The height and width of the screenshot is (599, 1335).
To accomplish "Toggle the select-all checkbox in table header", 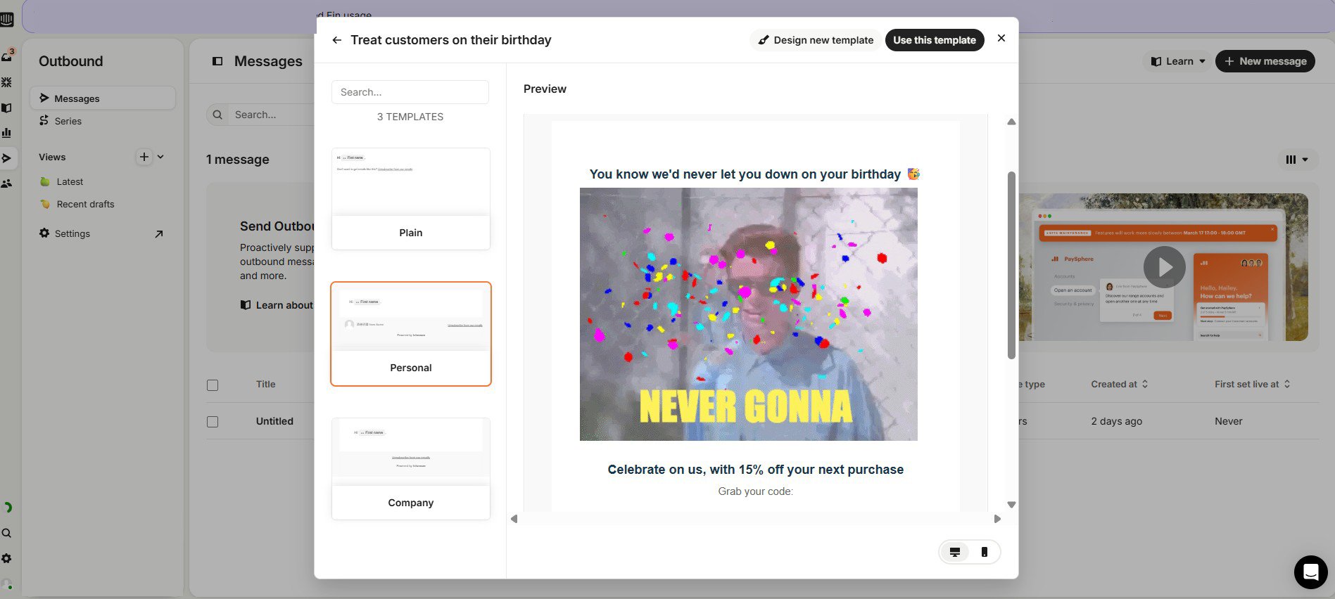I will 213,385.
